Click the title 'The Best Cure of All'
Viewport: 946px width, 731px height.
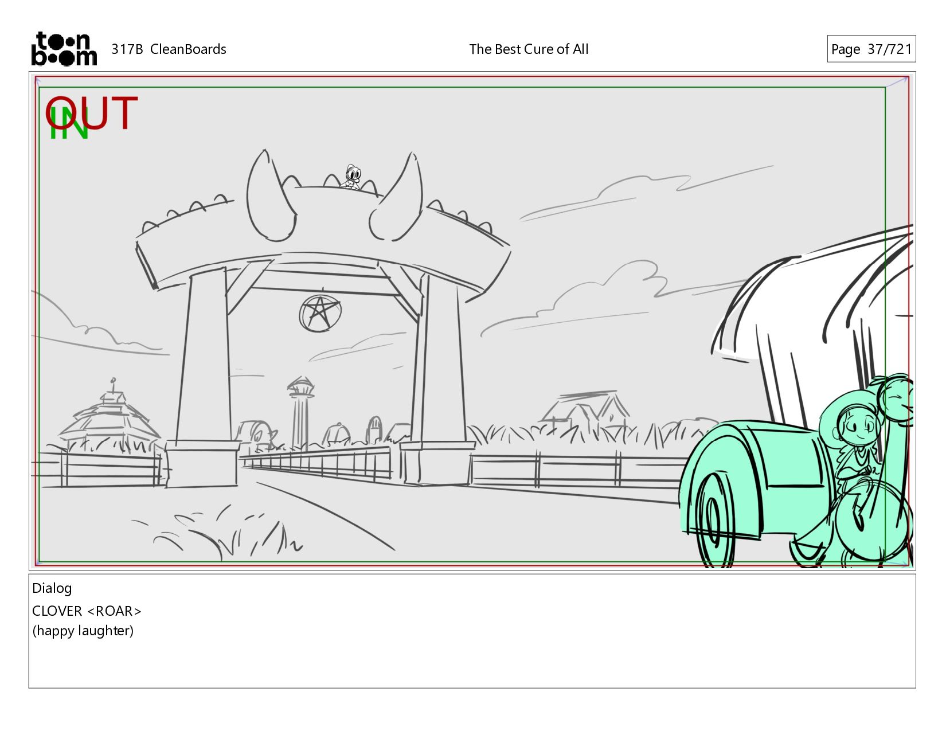point(529,49)
